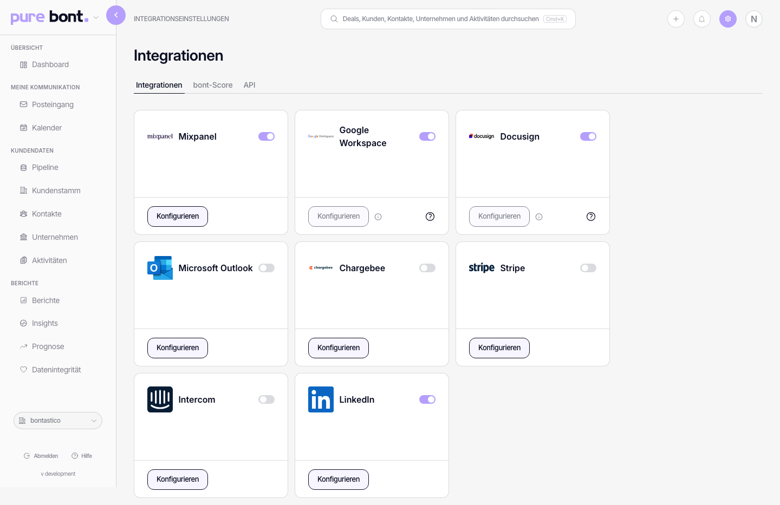Click the help question mark on Google Workspace card
Viewport: 780px width, 505px height.
click(x=430, y=217)
